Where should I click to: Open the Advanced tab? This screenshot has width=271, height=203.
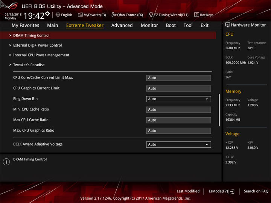122,26
